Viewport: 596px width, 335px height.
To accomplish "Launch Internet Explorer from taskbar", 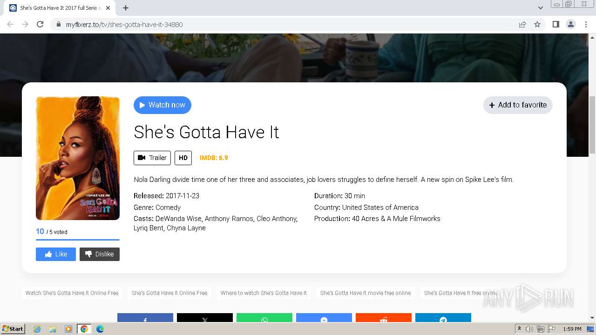I will [x=37, y=329].
